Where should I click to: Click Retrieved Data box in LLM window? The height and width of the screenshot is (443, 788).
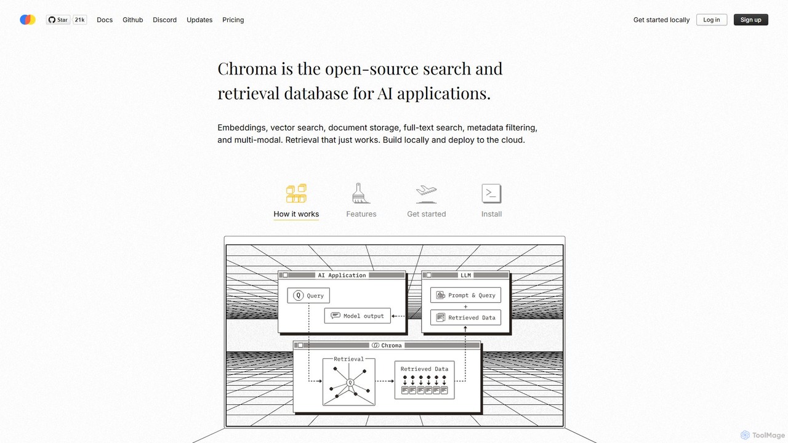coord(465,317)
